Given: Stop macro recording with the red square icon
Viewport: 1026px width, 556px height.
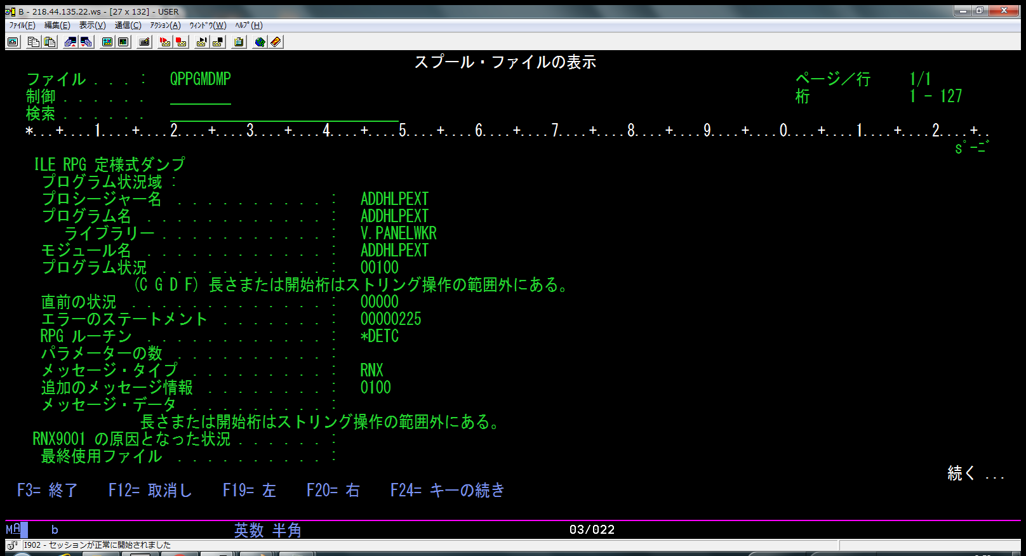Looking at the screenshot, I should 182,42.
